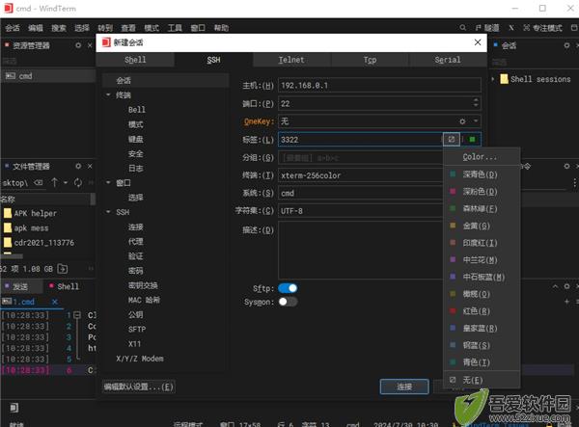
Task: Collapse the 窗口 tree node
Action: click(108, 182)
